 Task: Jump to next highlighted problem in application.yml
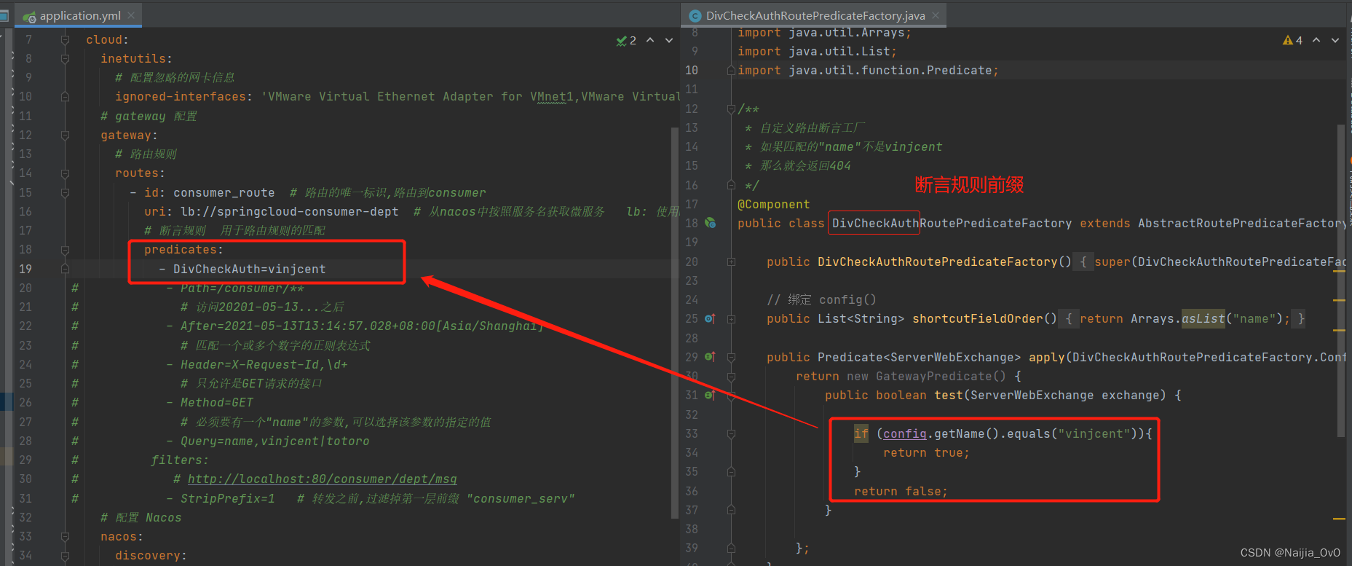669,40
